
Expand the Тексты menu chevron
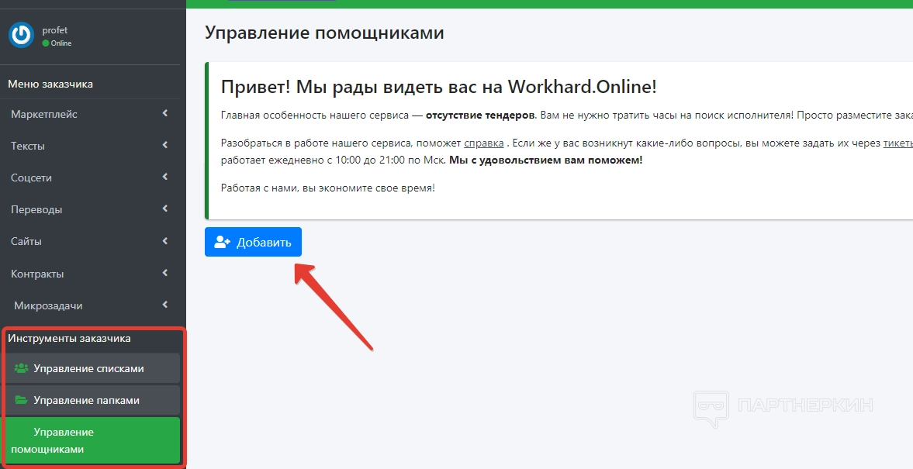click(165, 145)
